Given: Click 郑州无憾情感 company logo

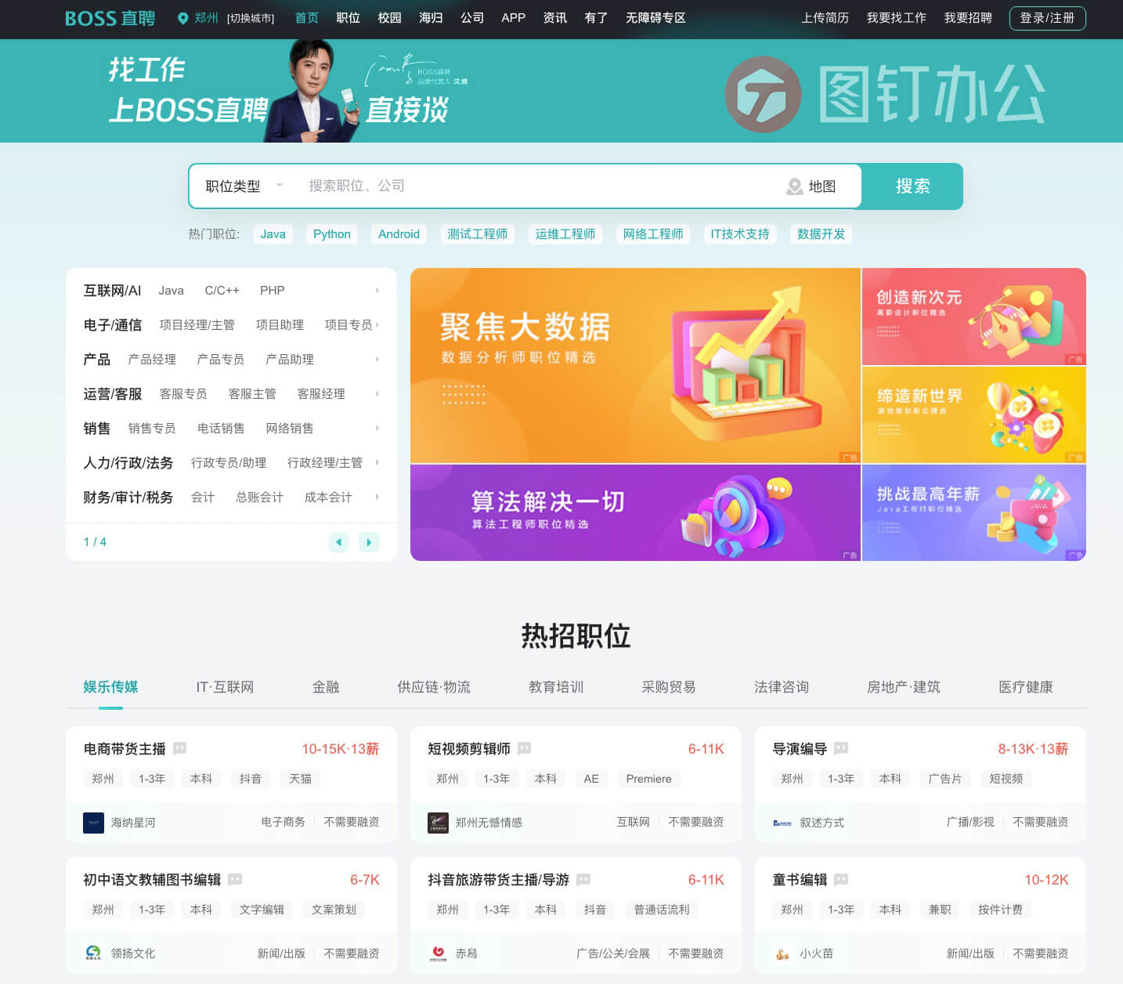Looking at the screenshot, I should (x=438, y=823).
